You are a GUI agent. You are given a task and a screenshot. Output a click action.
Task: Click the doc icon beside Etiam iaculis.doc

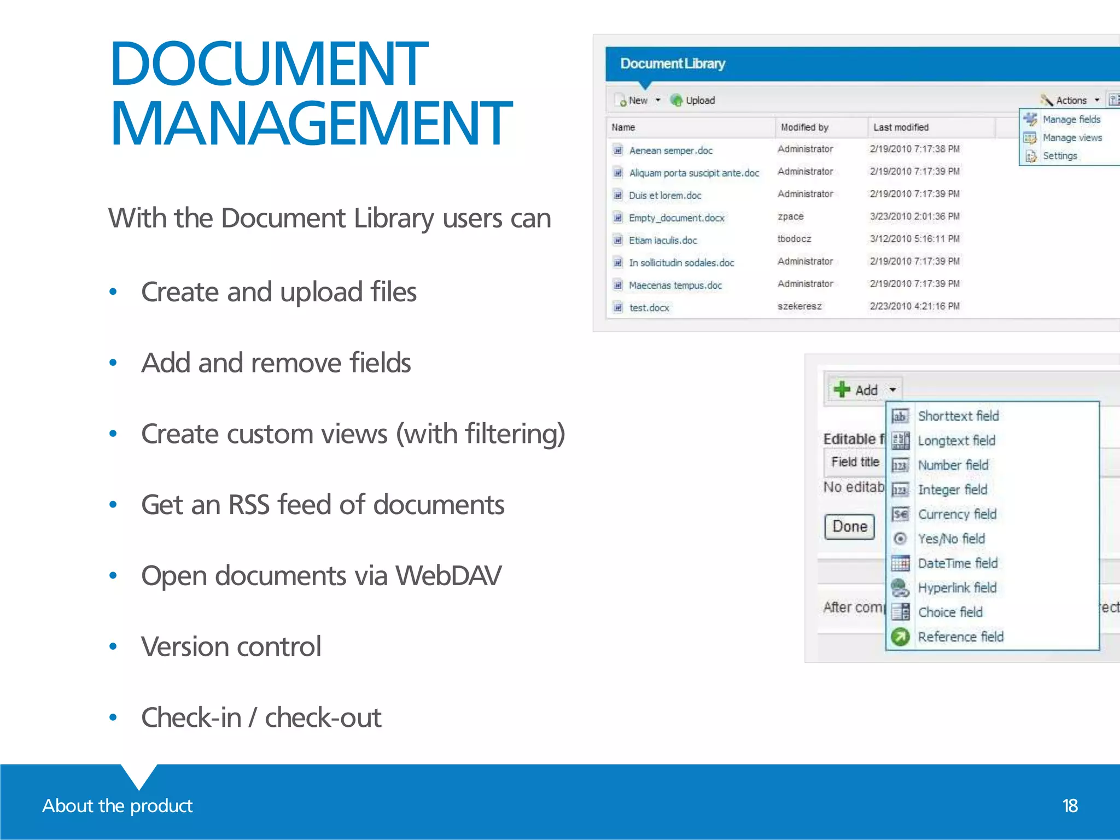[x=618, y=240]
